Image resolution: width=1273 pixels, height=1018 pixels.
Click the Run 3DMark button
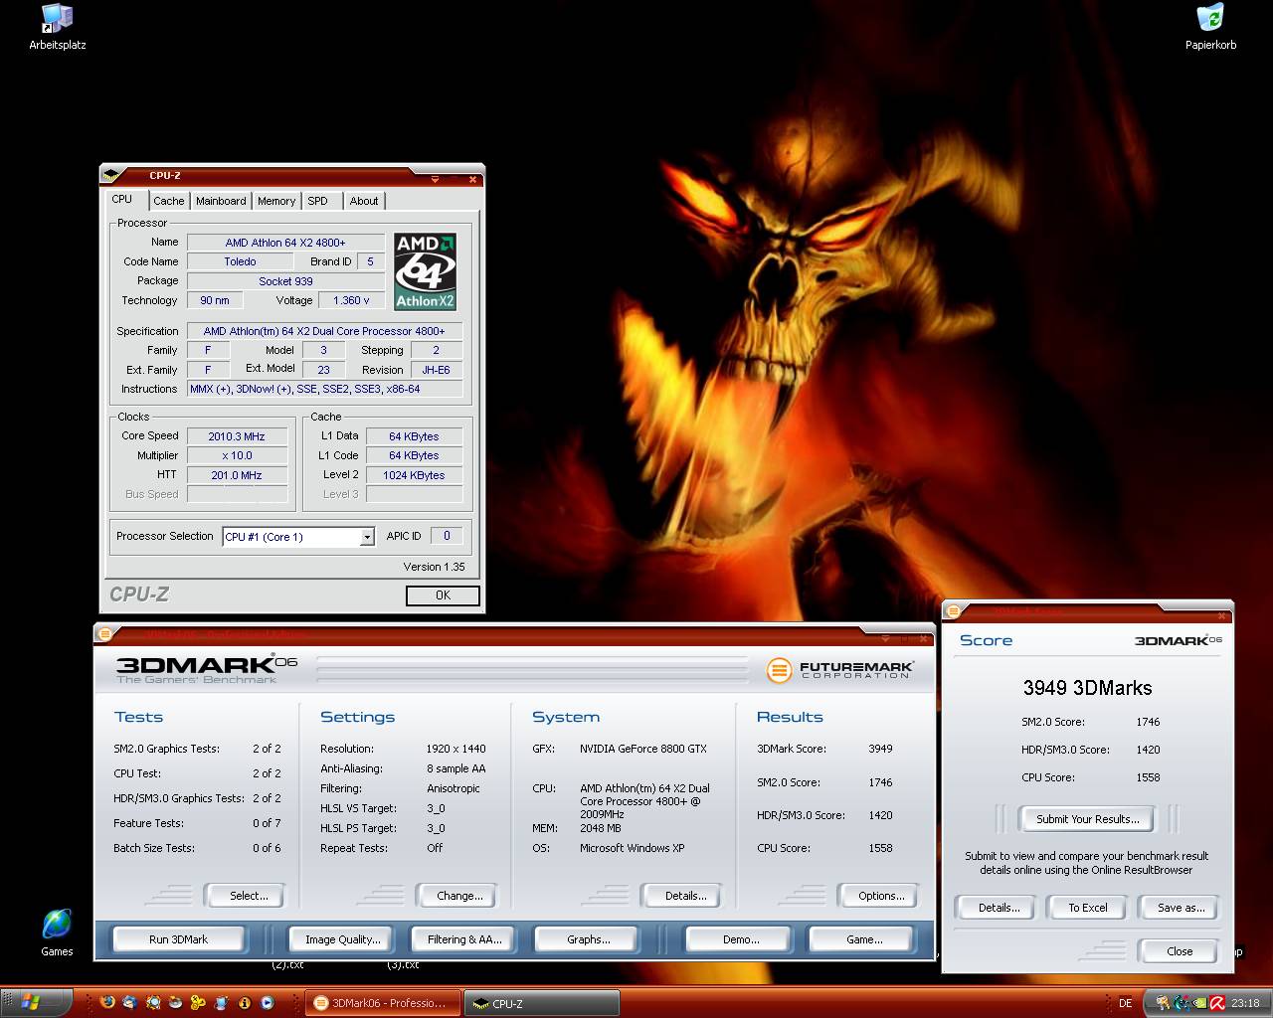[x=178, y=939]
